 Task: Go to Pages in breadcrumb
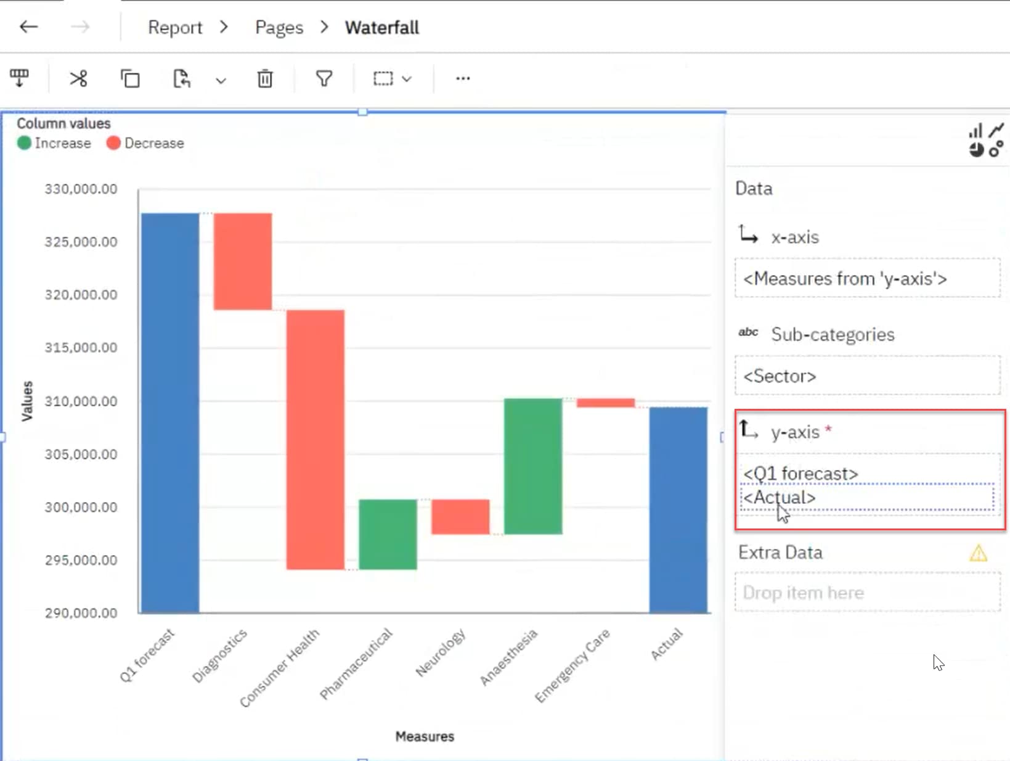click(x=279, y=28)
